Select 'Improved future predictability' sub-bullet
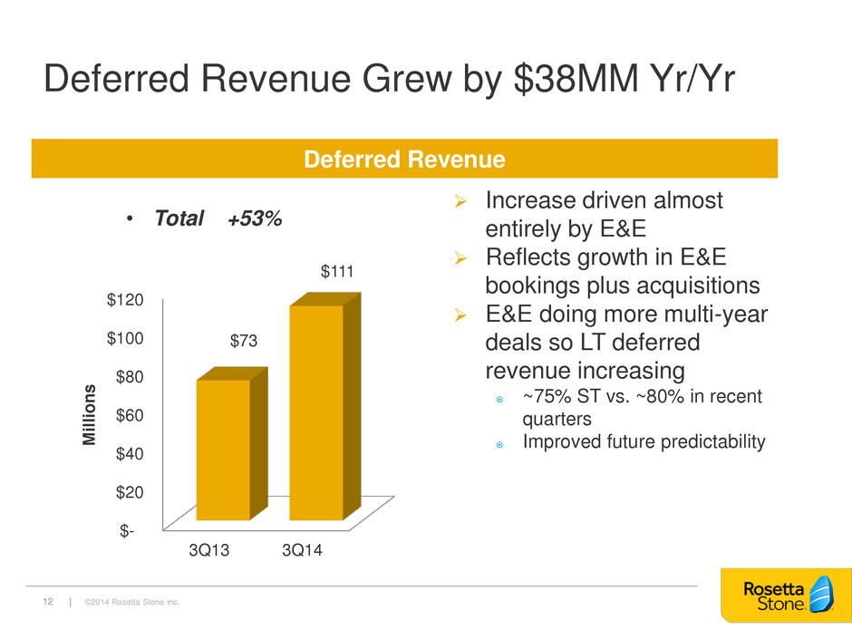 coord(644,441)
